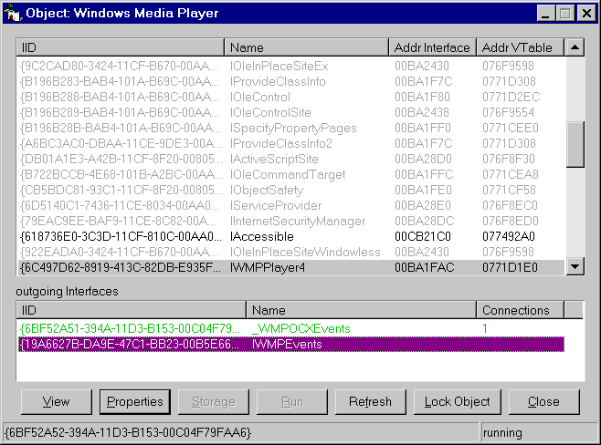Image resolution: width=601 pixels, height=445 pixels.
Task: Sort by the IID column header in interface list
Action: [x=121, y=47]
